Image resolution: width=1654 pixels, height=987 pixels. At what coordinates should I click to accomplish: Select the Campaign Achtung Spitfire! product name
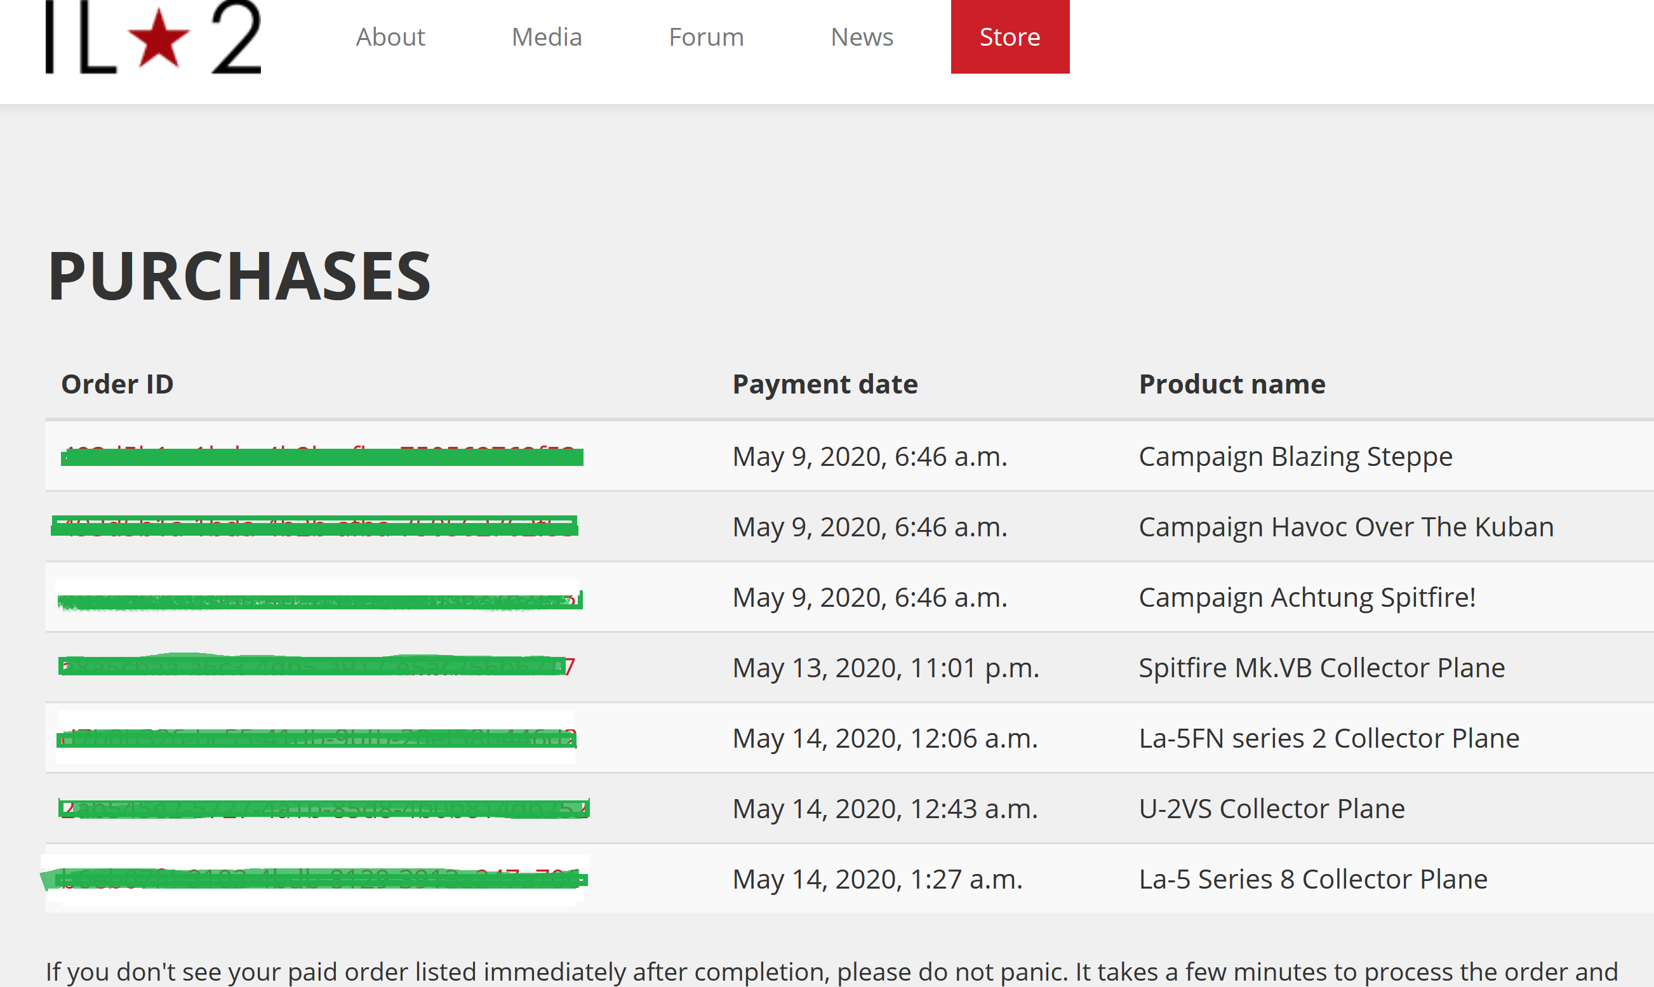coord(1307,597)
